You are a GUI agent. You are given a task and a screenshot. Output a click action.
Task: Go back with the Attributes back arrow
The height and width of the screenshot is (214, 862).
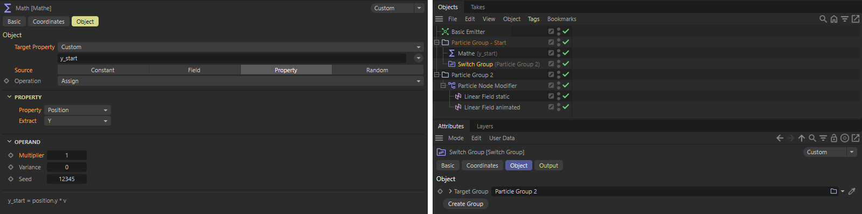[x=780, y=138]
